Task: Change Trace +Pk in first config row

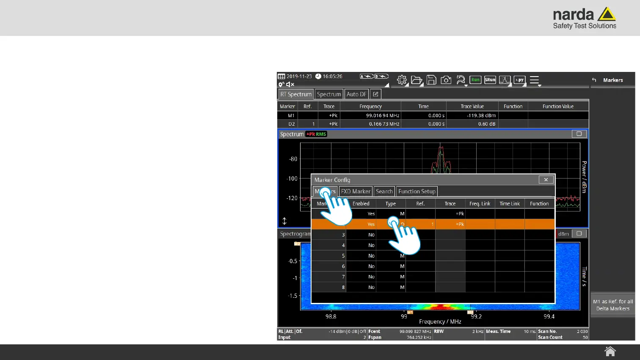Action: click(450, 214)
